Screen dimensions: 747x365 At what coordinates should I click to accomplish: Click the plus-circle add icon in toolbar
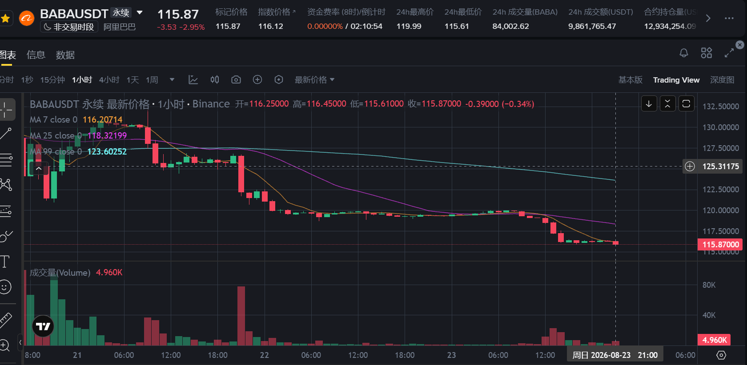point(257,80)
